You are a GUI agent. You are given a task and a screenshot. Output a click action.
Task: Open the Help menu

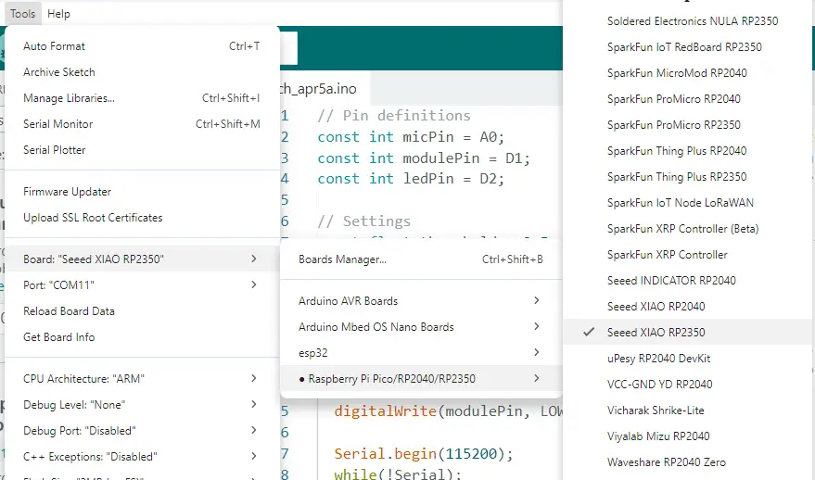(58, 14)
